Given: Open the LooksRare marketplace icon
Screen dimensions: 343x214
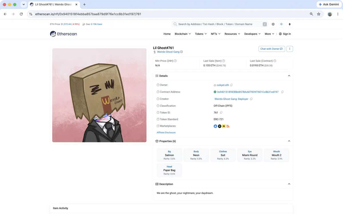Looking at the screenshot, I should tap(220, 126).
